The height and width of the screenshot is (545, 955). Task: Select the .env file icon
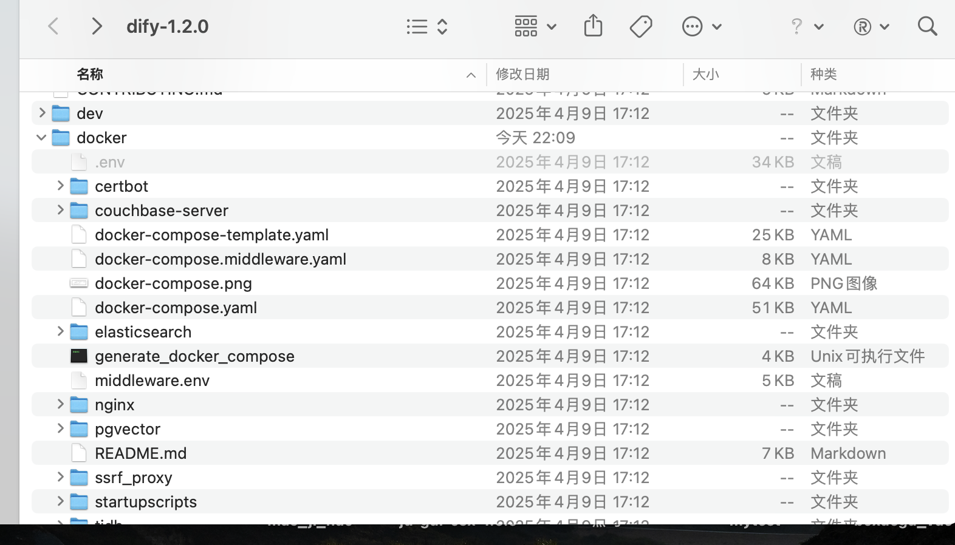[x=79, y=162]
